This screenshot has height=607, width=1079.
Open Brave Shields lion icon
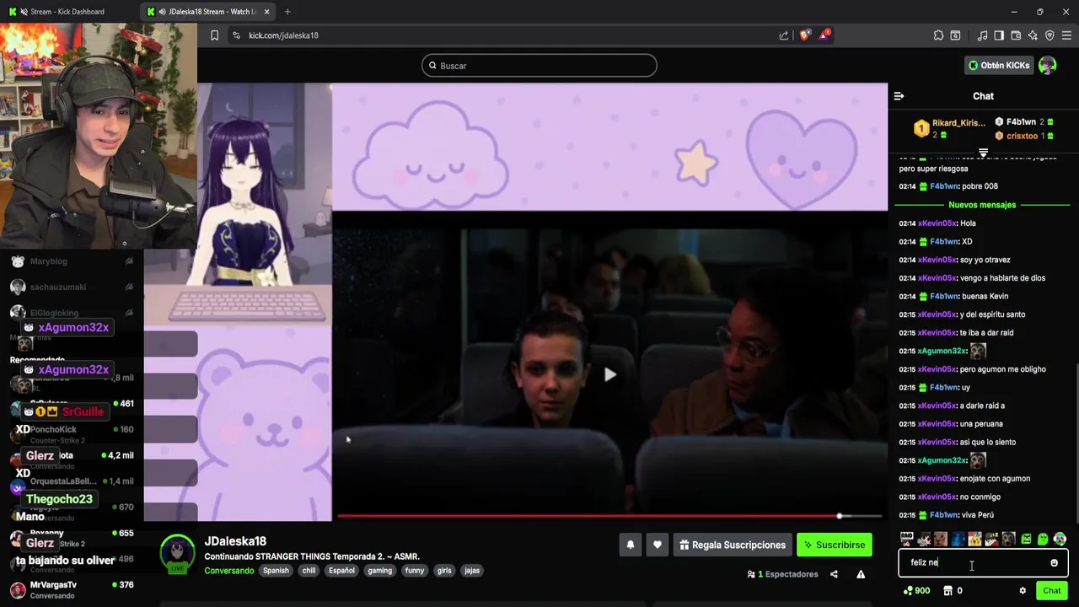(x=805, y=35)
